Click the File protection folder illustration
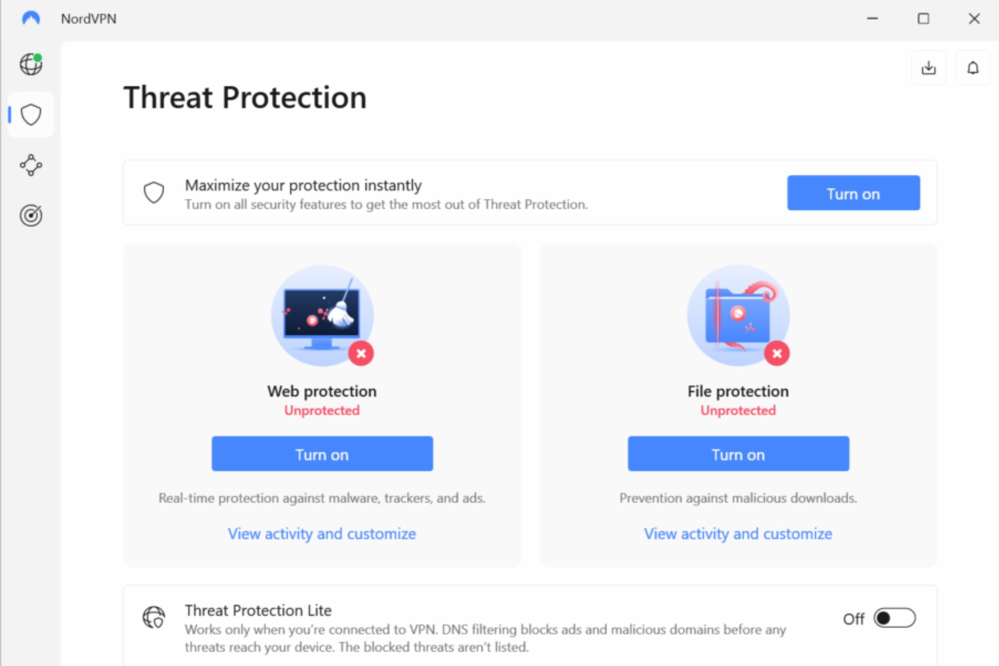The height and width of the screenshot is (666, 999). click(x=738, y=316)
